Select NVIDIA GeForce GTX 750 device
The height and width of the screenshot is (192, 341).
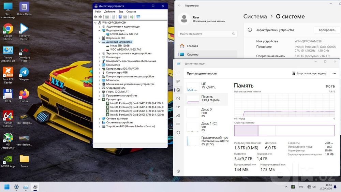click(x=124, y=34)
